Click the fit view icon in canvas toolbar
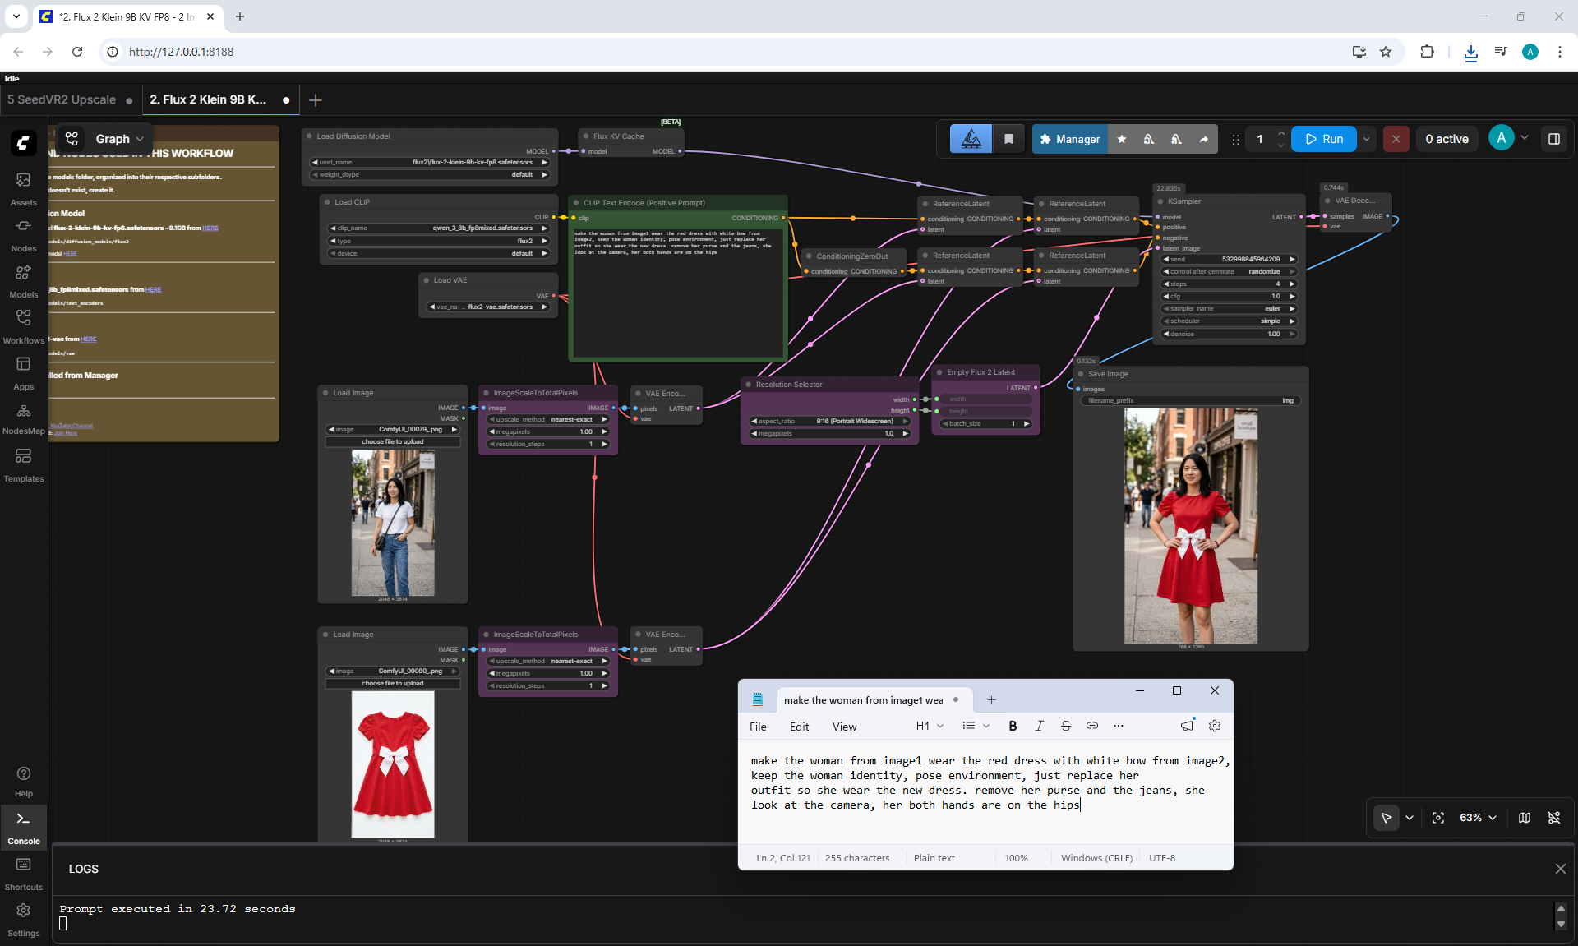 pos(1438,818)
